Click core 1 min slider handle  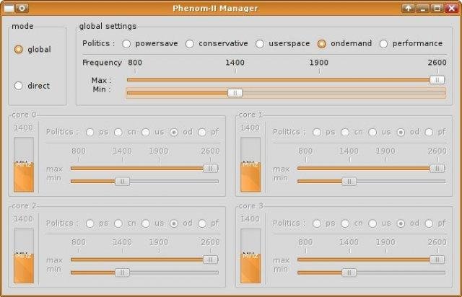click(349, 182)
